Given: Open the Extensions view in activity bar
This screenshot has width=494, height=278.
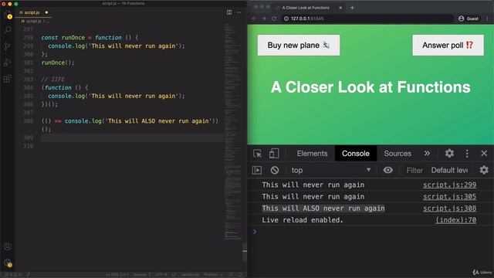Looking at the screenshot, I should (x=8, y=79).
